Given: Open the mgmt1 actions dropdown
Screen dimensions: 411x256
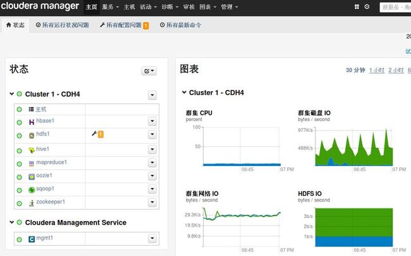Looking at the screenshot, I should (x=152, y=238).
